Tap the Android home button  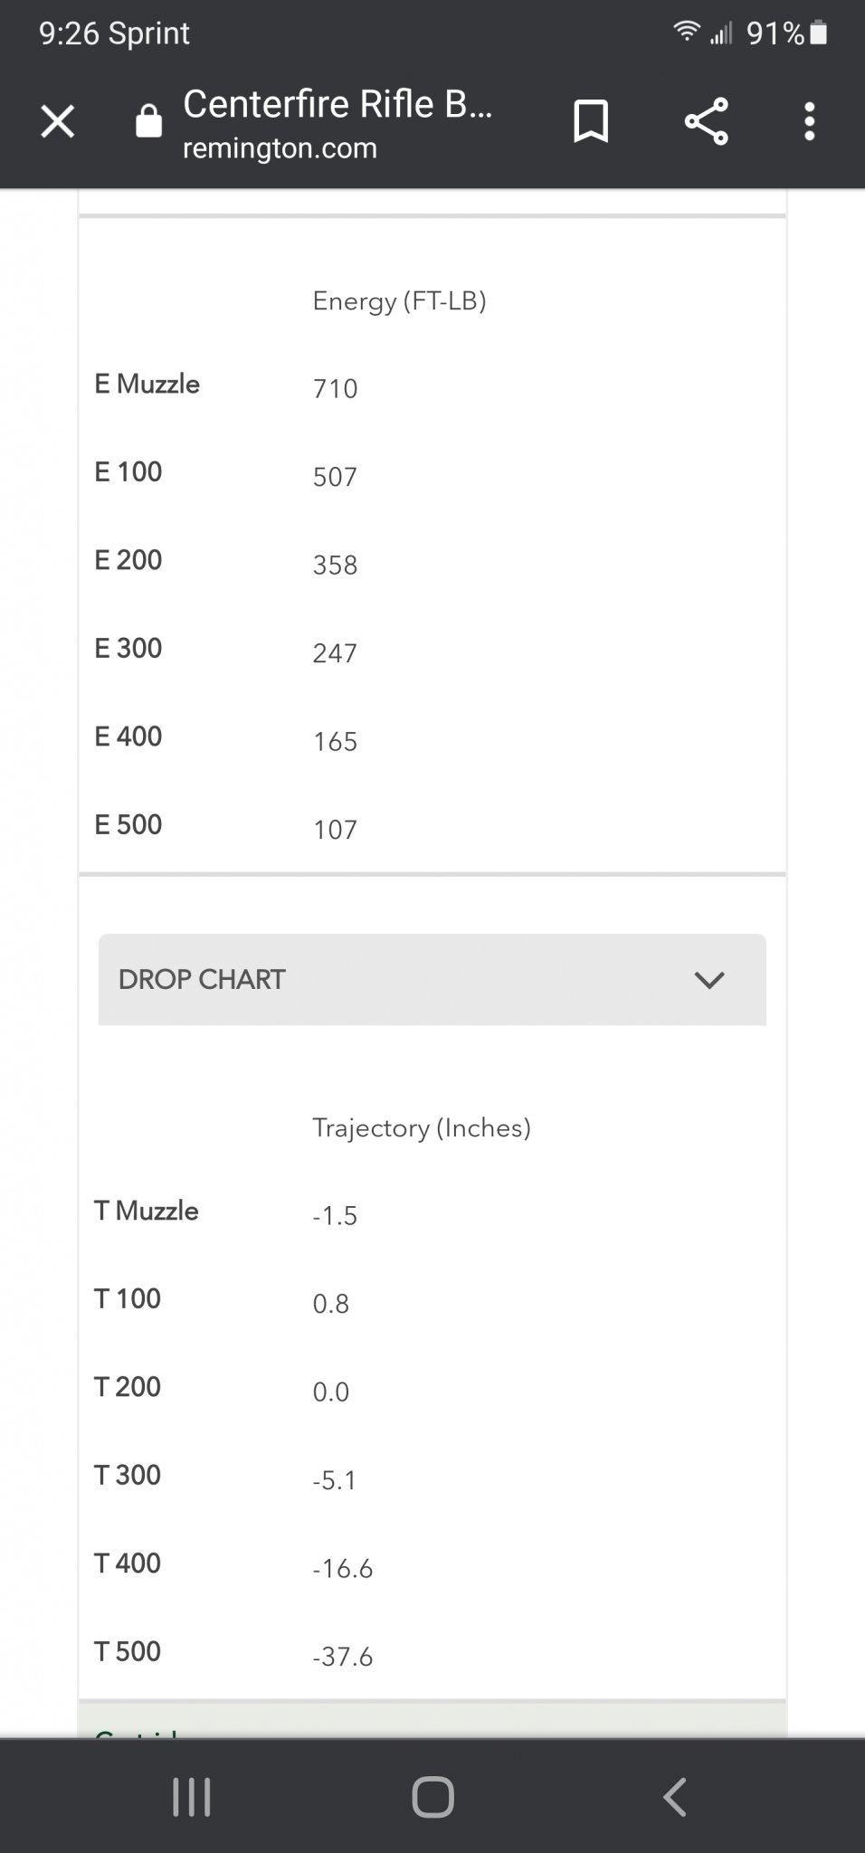(x=432, y=1797)
